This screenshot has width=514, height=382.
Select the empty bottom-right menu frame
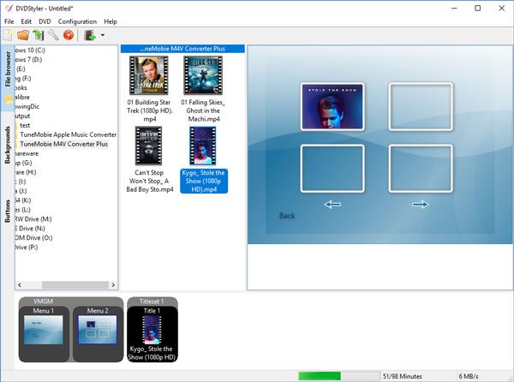tap(421, 169)
